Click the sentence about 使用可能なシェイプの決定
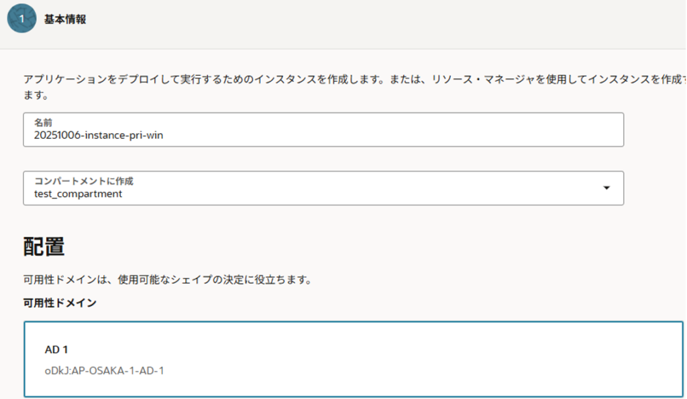 167,280
